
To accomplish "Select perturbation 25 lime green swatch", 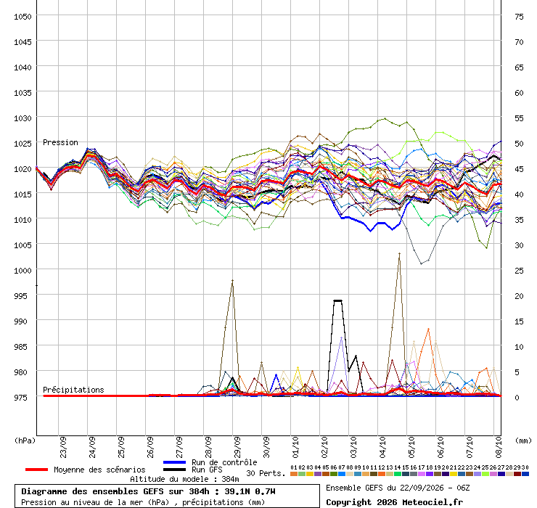I will [485, 474].
